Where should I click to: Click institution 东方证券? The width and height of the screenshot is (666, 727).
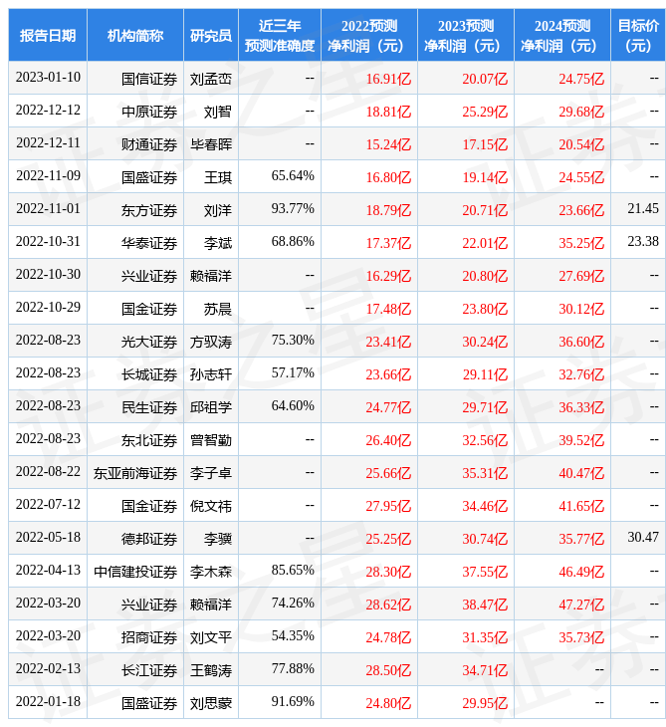tap(149, 210)
